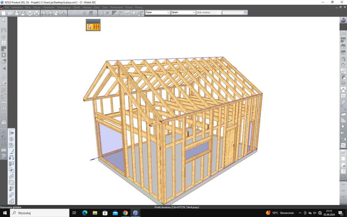
Task: Open the Dach menu
Action: pyautogui.click(x=97, y=7)
